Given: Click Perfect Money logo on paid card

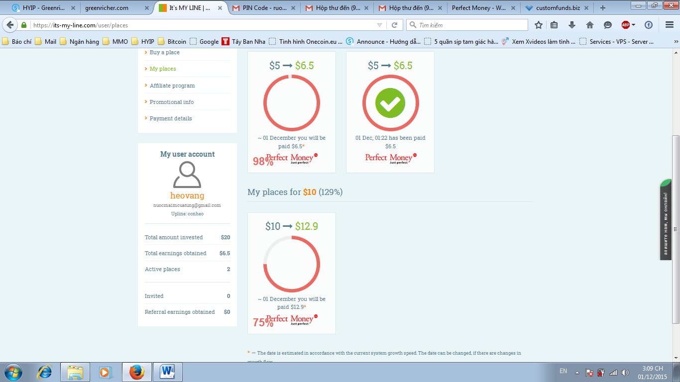Looking at the screenshot, I should pos(391,159).
